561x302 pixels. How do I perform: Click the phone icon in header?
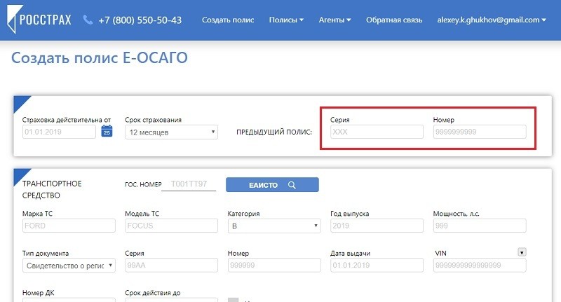coord(88,20)
